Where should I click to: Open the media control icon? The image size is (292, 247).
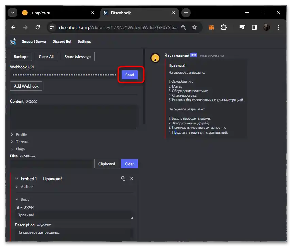pos(242,28)
